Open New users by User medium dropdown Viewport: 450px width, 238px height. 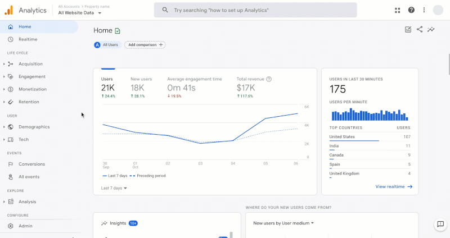pos(283,223)
